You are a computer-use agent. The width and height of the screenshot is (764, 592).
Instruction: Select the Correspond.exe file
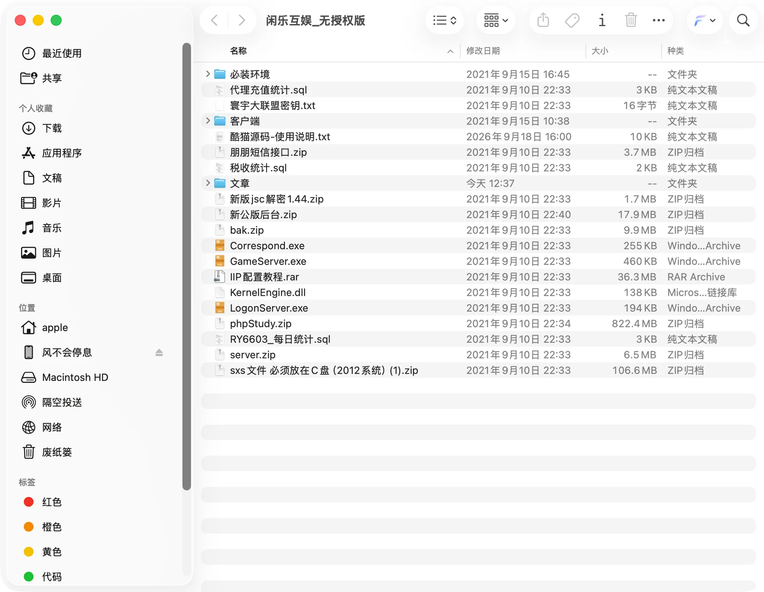click(478, 246)
